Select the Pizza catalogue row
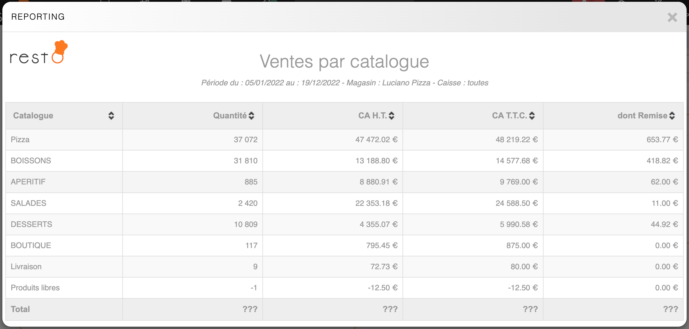The width and height of the screenshot is (689, 329). point(20,140)
